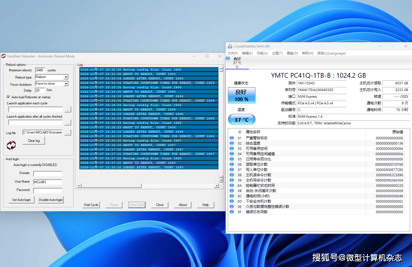Open 帮助(H) menu in CrystalDiskInfo
The width and height of the screenshot is (412, 267).
click(307, 53)
